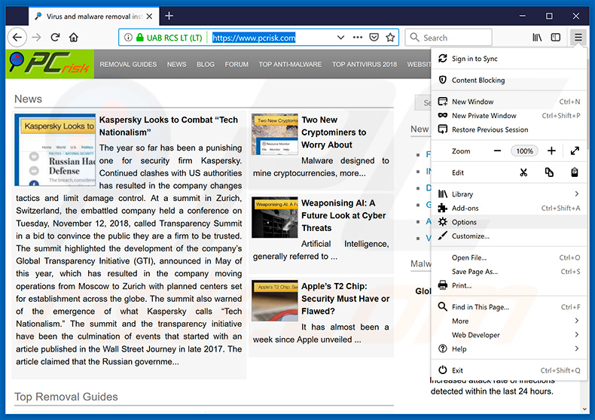The height and width of the screenshot is (420, 595).
Task: Select Print... from the menu
Action: [508, 285]
